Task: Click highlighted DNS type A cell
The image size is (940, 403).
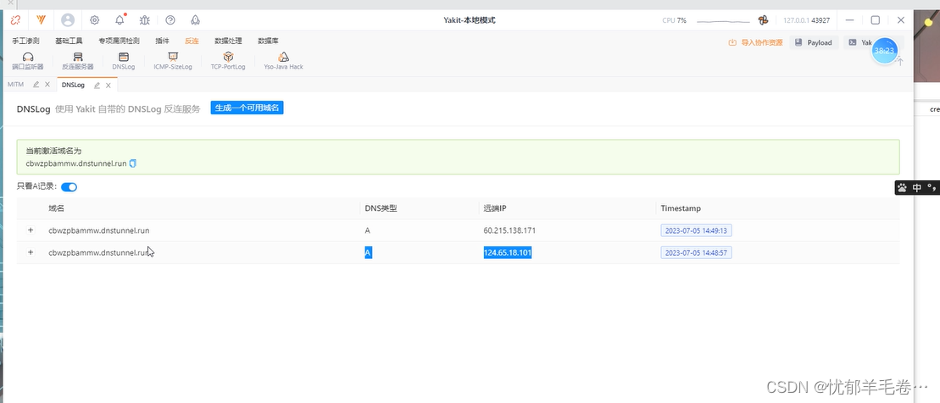Action: coord(368,252)
